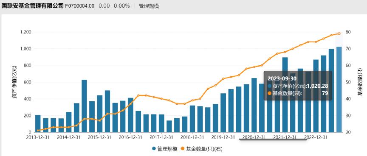
Task: Toggle the 管理规模 legend series
Action: (164, 149)
